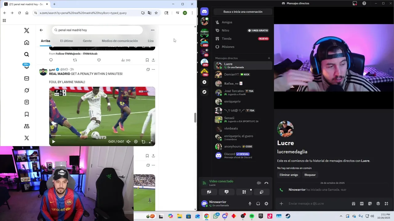Open X Messages envelope icon
394x221 pixels.
point(26,78)
